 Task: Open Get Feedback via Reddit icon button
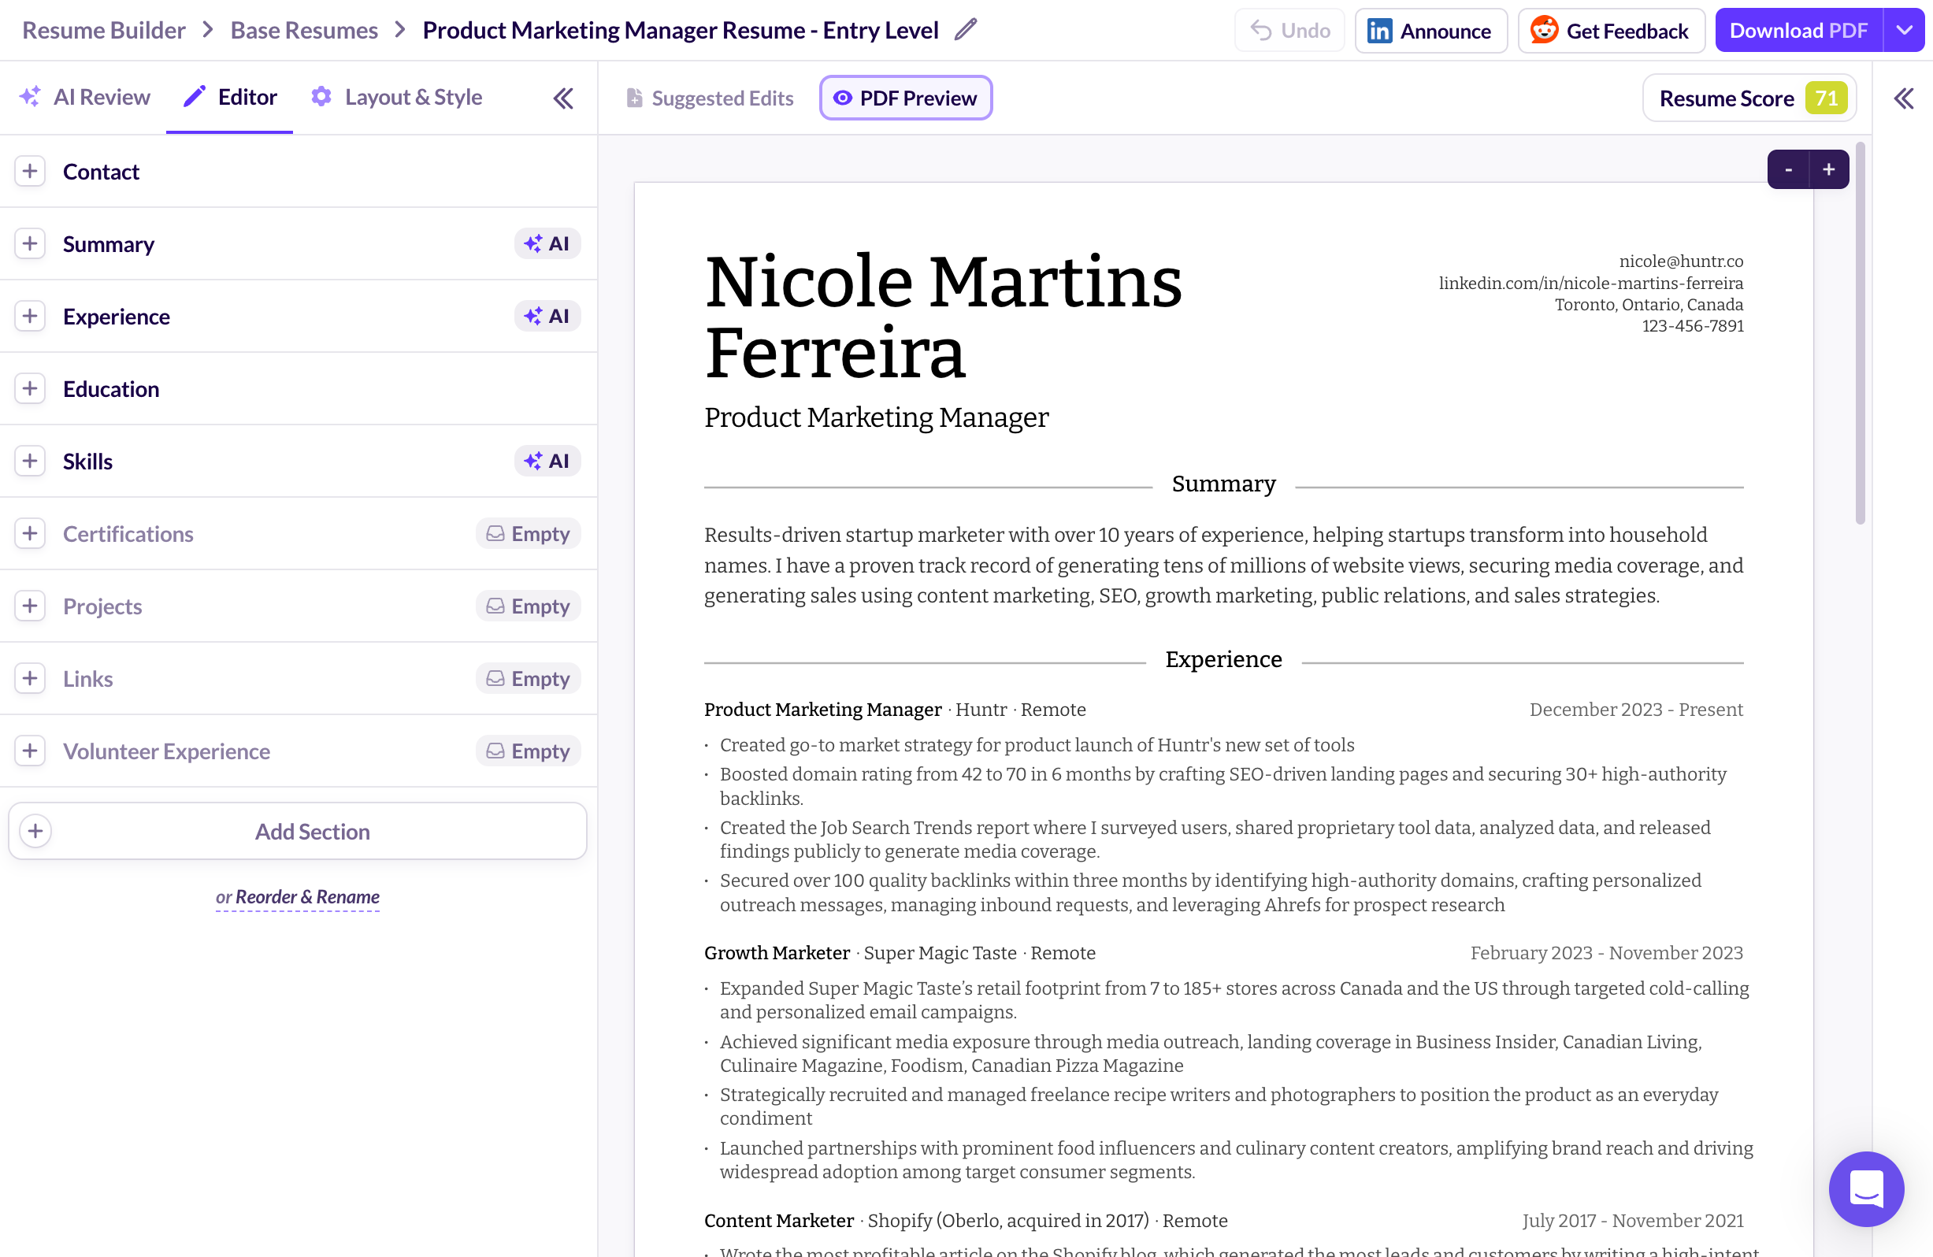(1610, 31)
